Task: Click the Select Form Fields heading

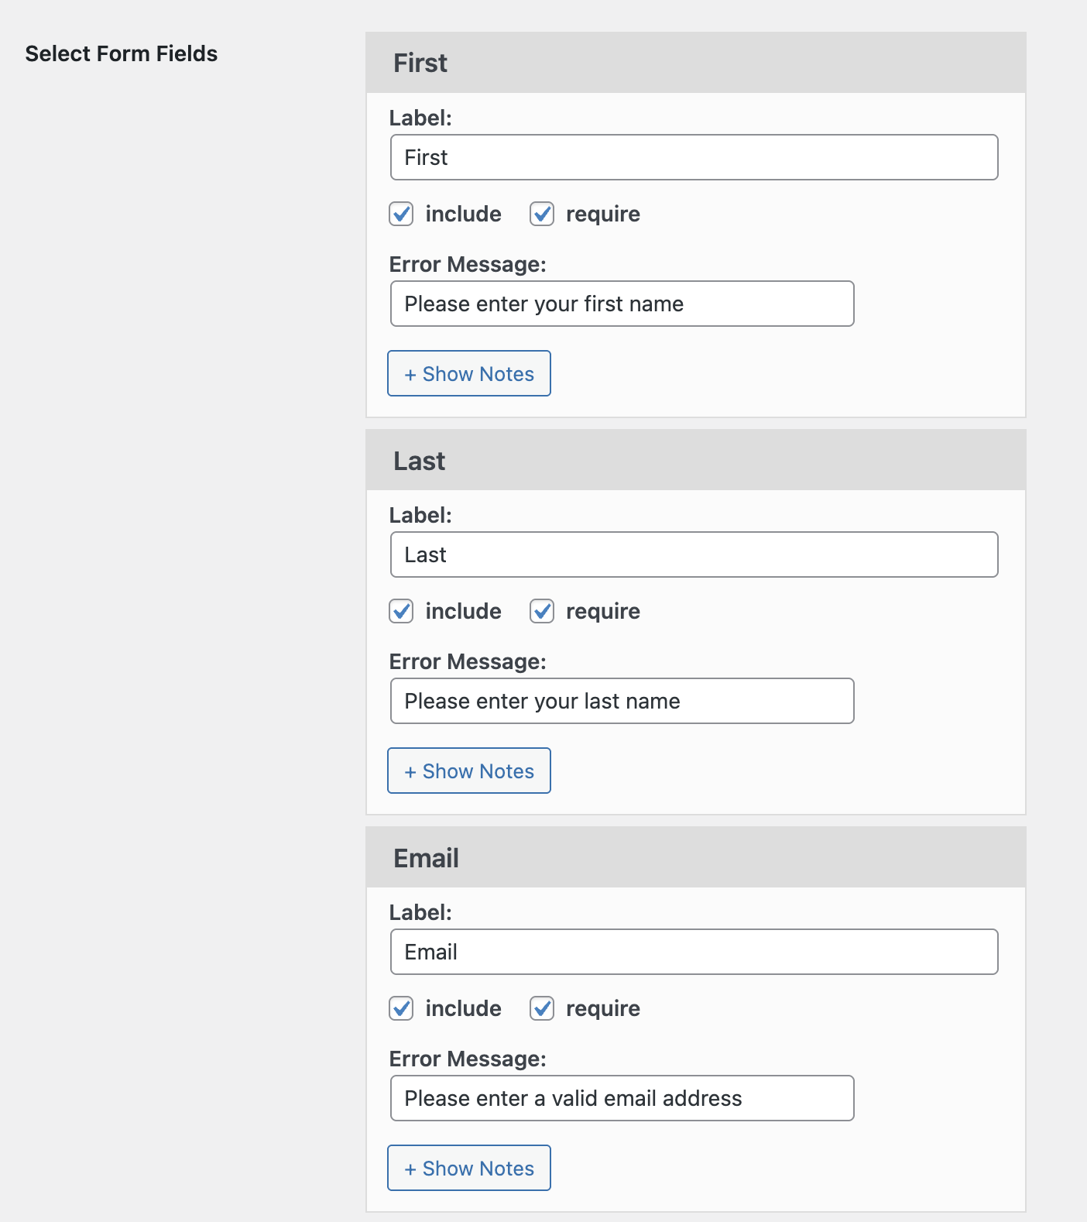Action: coord(122,53)
